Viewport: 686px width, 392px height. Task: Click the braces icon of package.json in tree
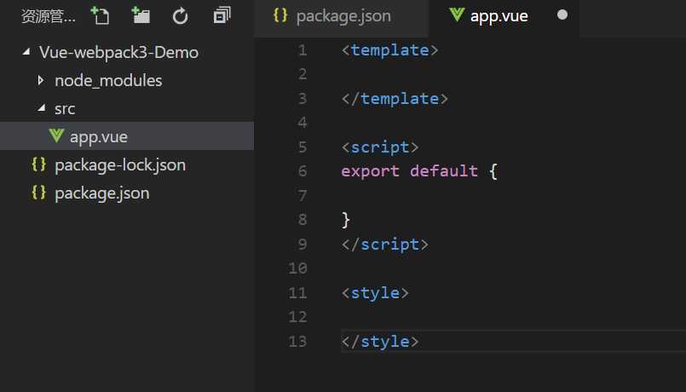38,193
